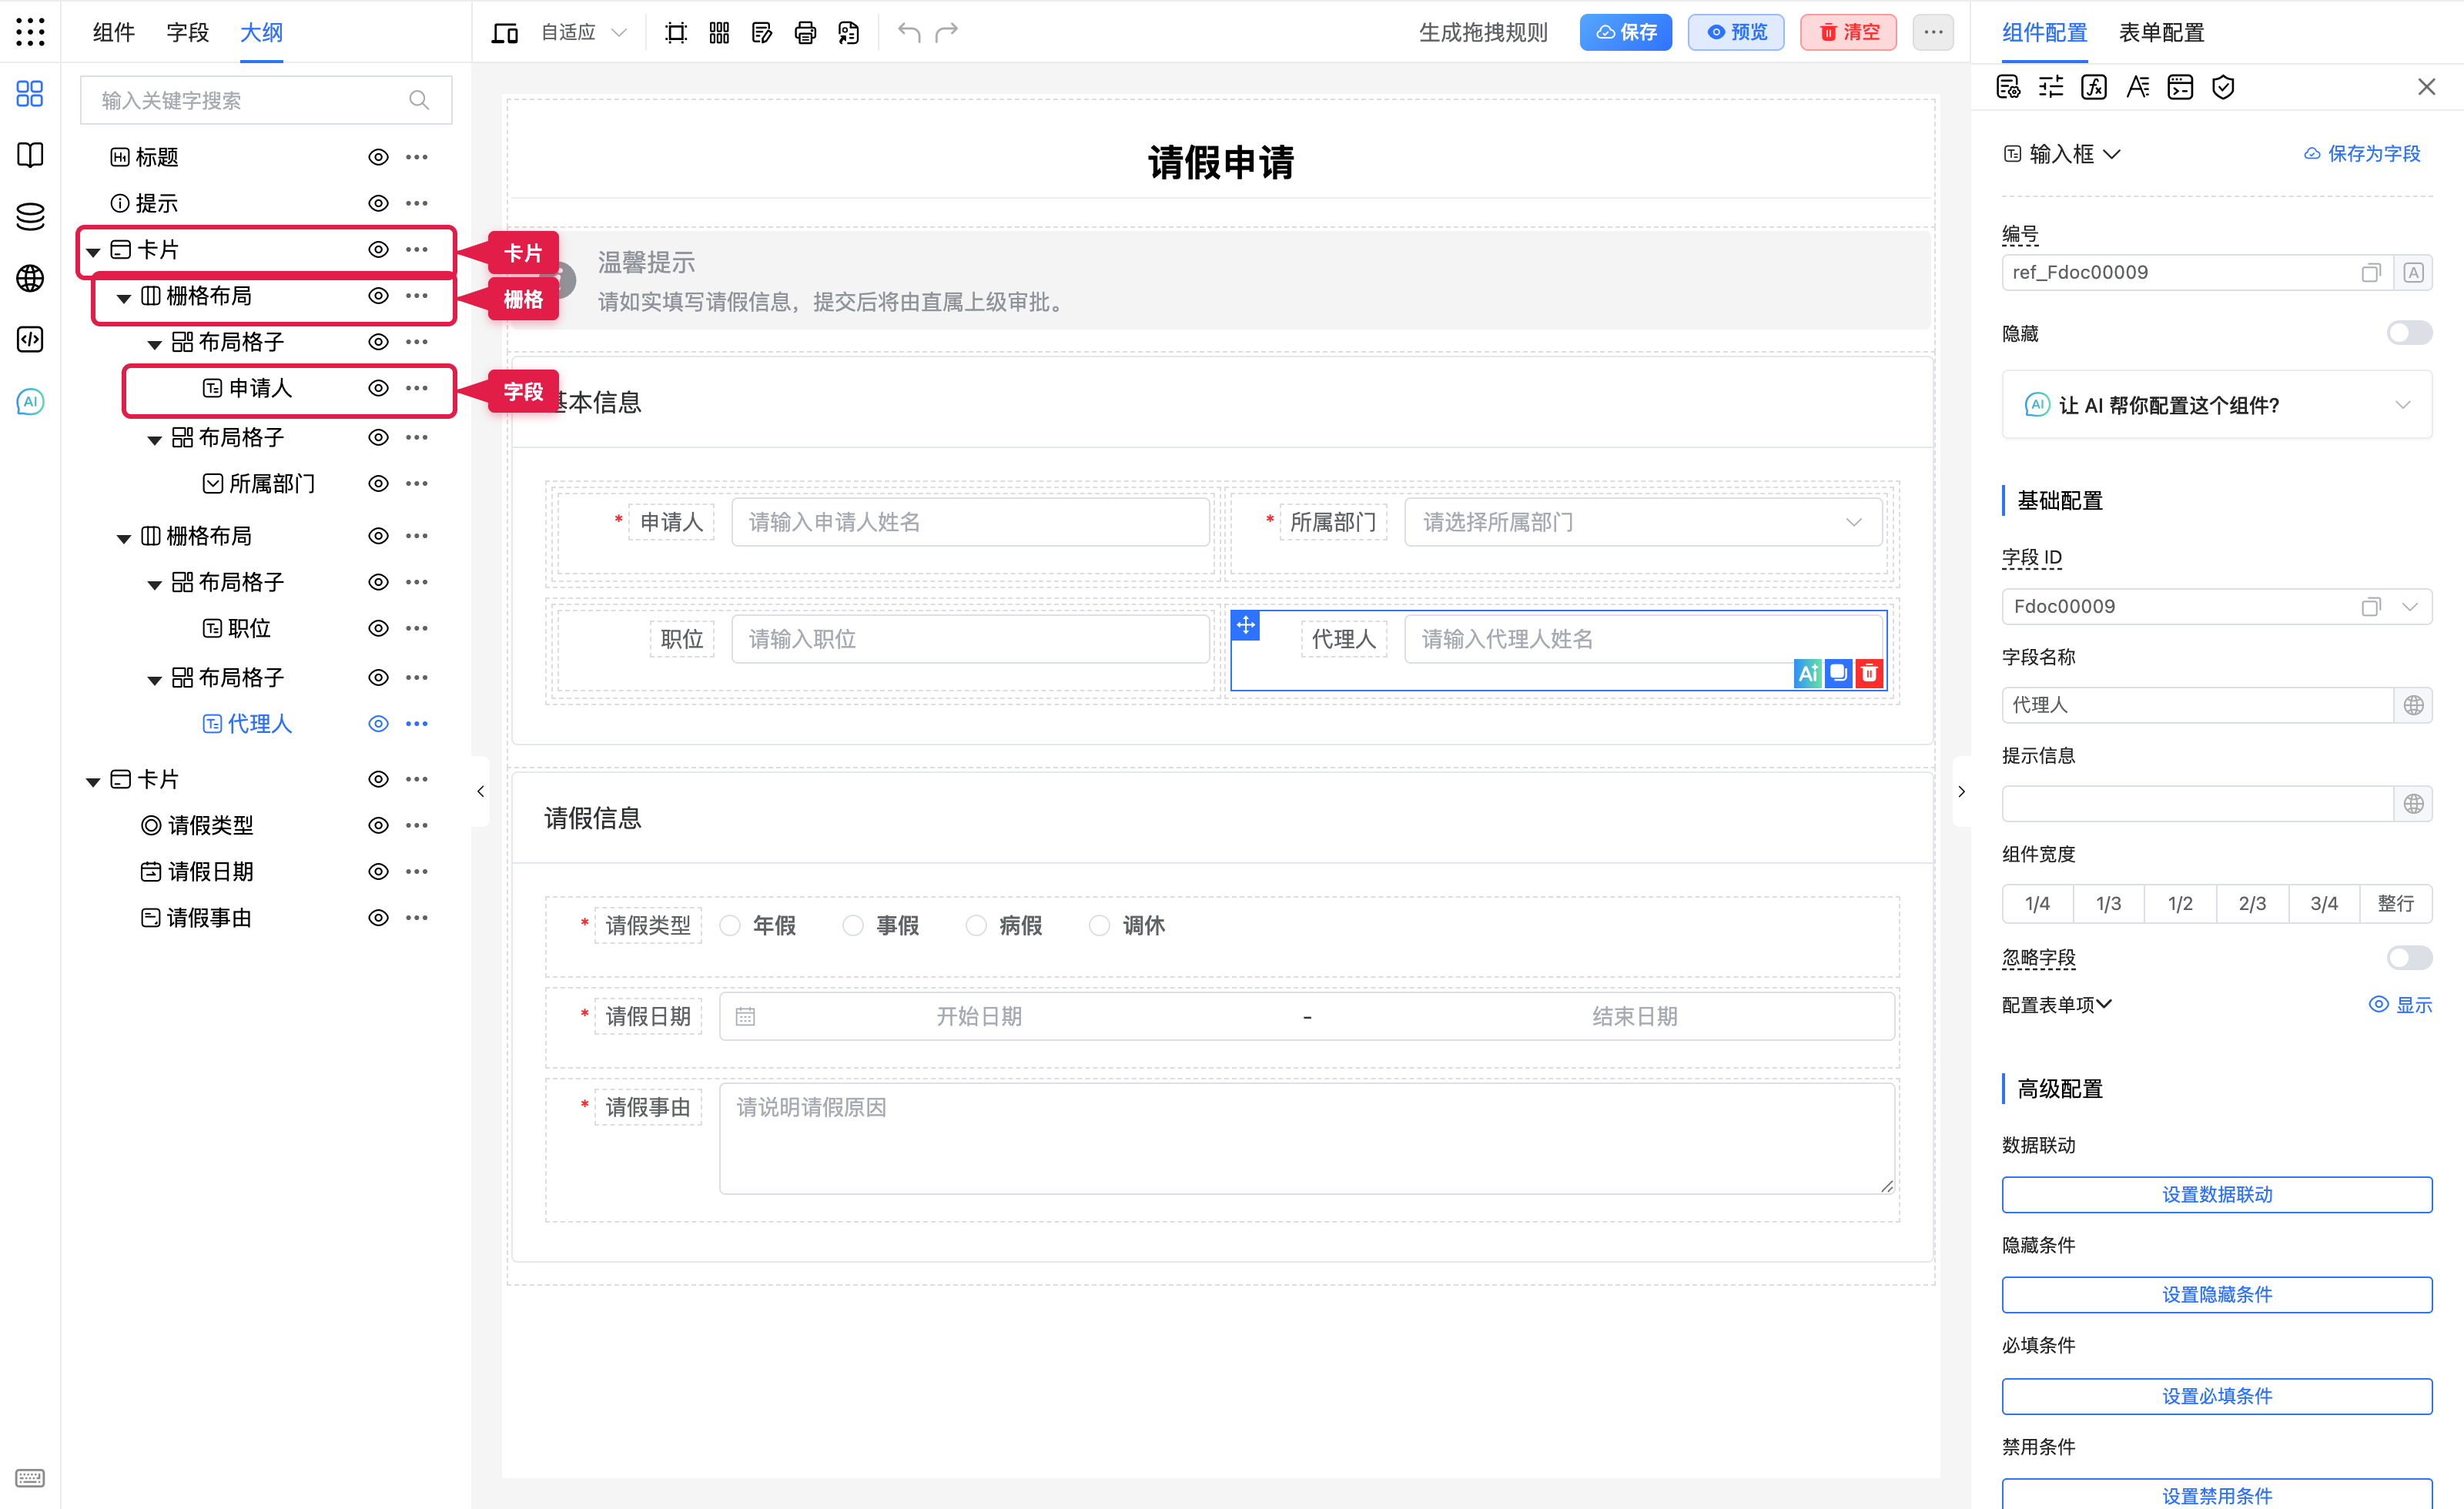Copy the selected 代理人 field

[1838, 673]
